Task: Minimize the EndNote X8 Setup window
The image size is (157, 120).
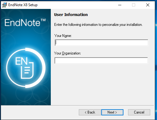Action: coord(120,5)
